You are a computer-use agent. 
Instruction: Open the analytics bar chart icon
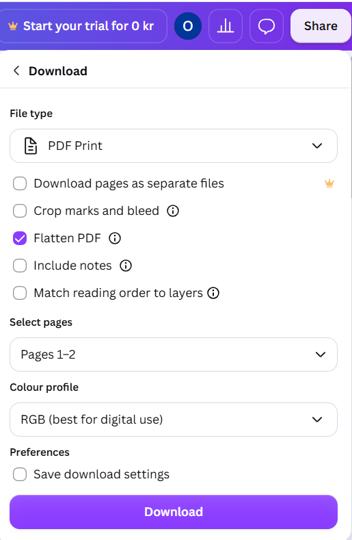[226, 26]
